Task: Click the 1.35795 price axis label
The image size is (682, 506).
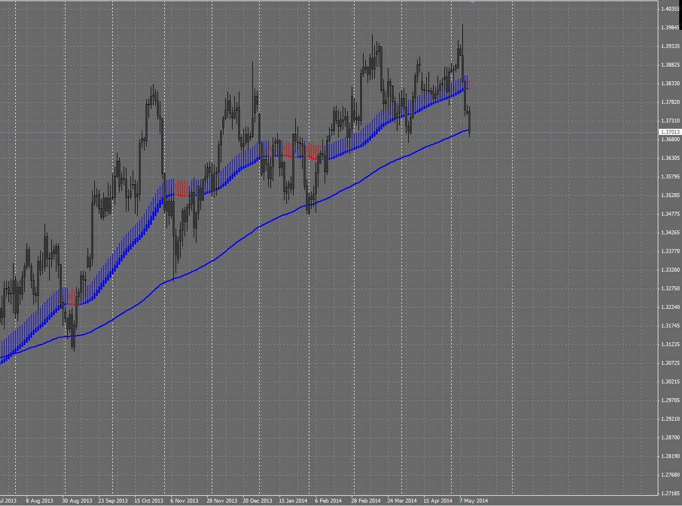Action: pyautogui.click(x=671, y=177)
